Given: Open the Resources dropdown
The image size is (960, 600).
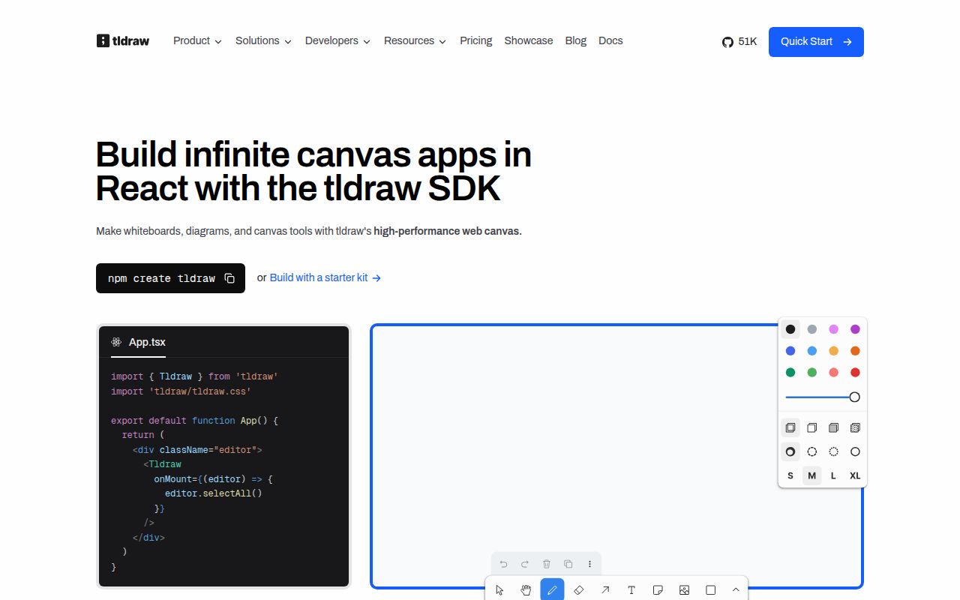Looking at the screenshot, I should point(415,40).
